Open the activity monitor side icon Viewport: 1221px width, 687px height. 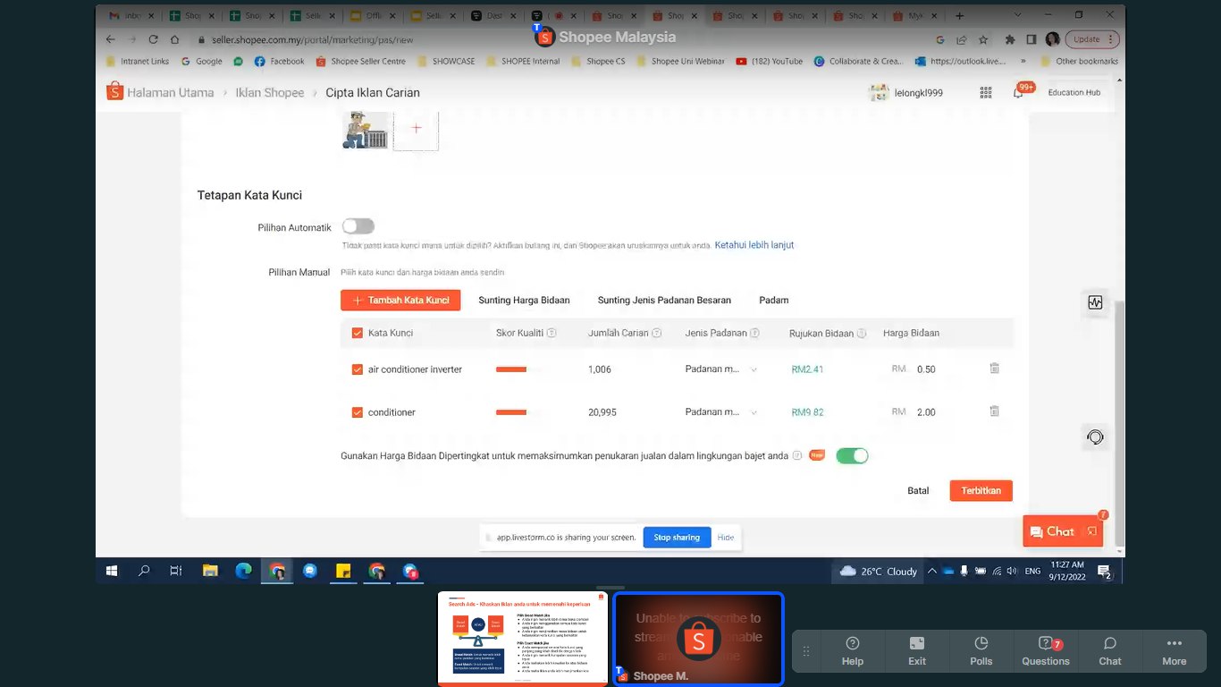pos(1095,302)
